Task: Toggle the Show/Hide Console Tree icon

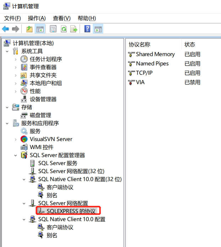Action: coord(40,29)
